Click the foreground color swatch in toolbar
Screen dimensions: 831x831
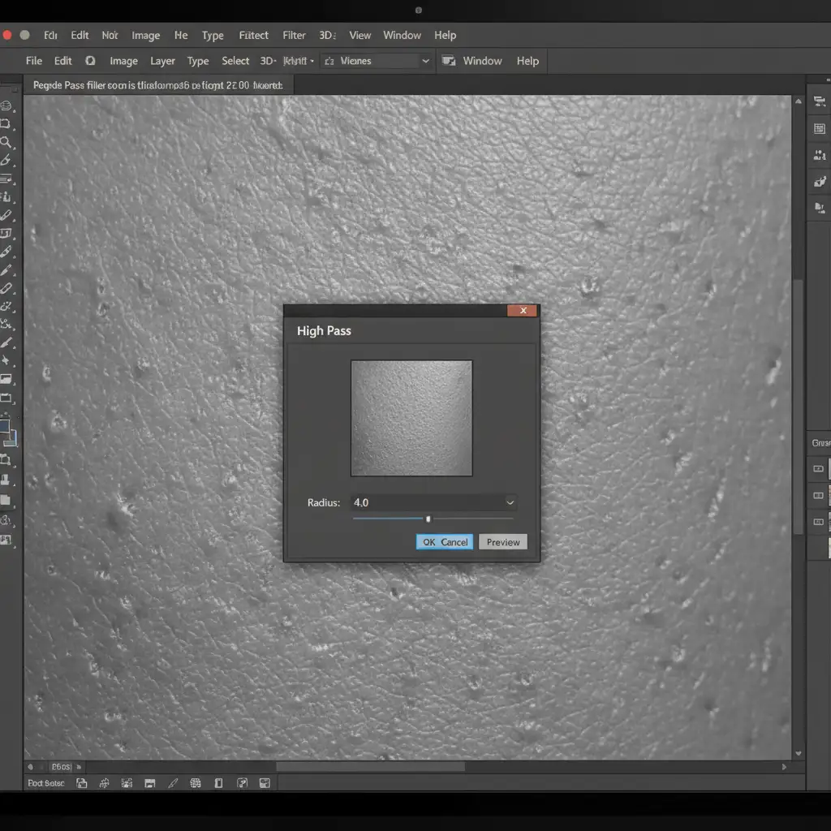[x=5, y=428]
